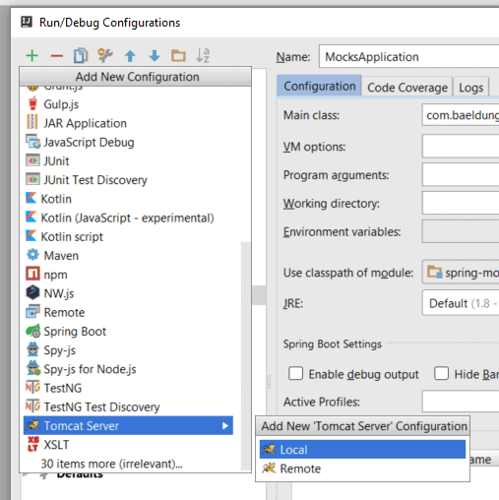
Task: Expand the Tomcat Server submenu
Action: (128, 425)
